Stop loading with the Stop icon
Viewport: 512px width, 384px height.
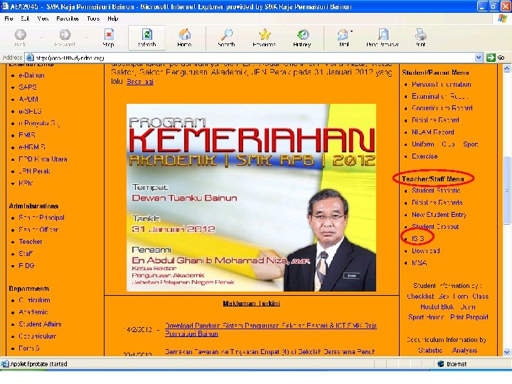[x=109, y=34]
